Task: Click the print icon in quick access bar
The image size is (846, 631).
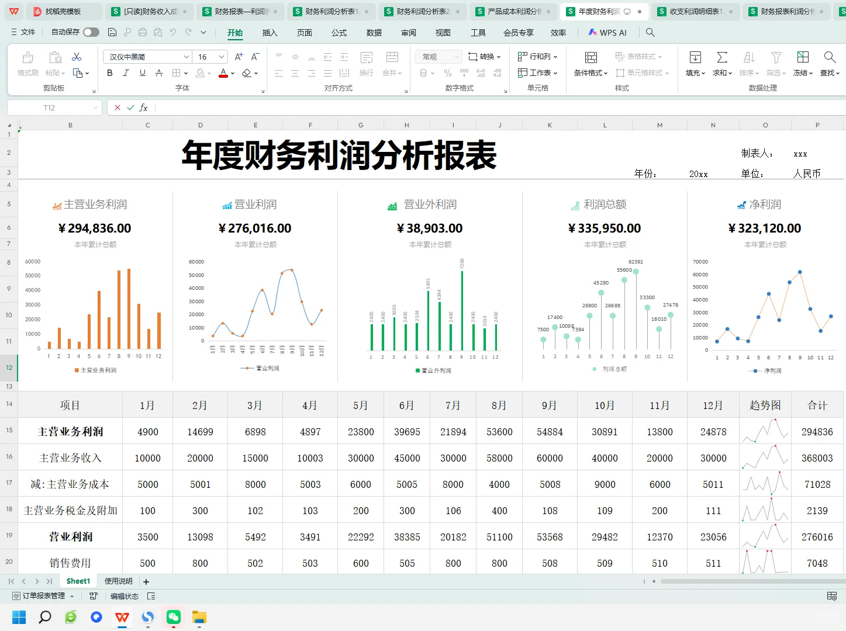Action: coord(143,32)
